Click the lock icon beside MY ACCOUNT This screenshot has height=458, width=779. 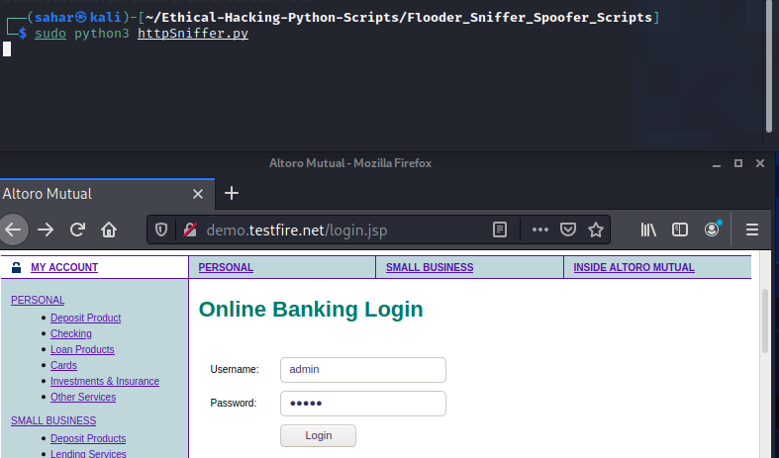tap(17, 267)
